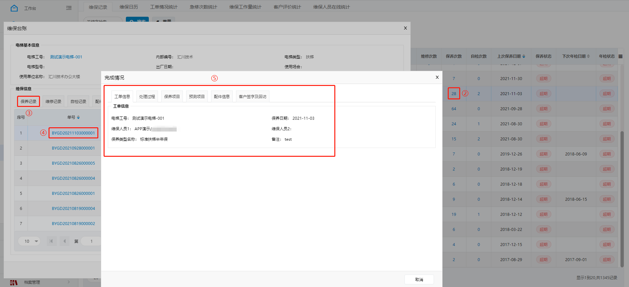Open the page size dropdown showing 10
Image resolution: width=629 pixels, height=287 pixels.
point(29,241)
